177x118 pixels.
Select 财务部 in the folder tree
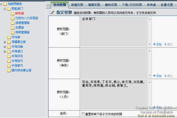point(20,13)
